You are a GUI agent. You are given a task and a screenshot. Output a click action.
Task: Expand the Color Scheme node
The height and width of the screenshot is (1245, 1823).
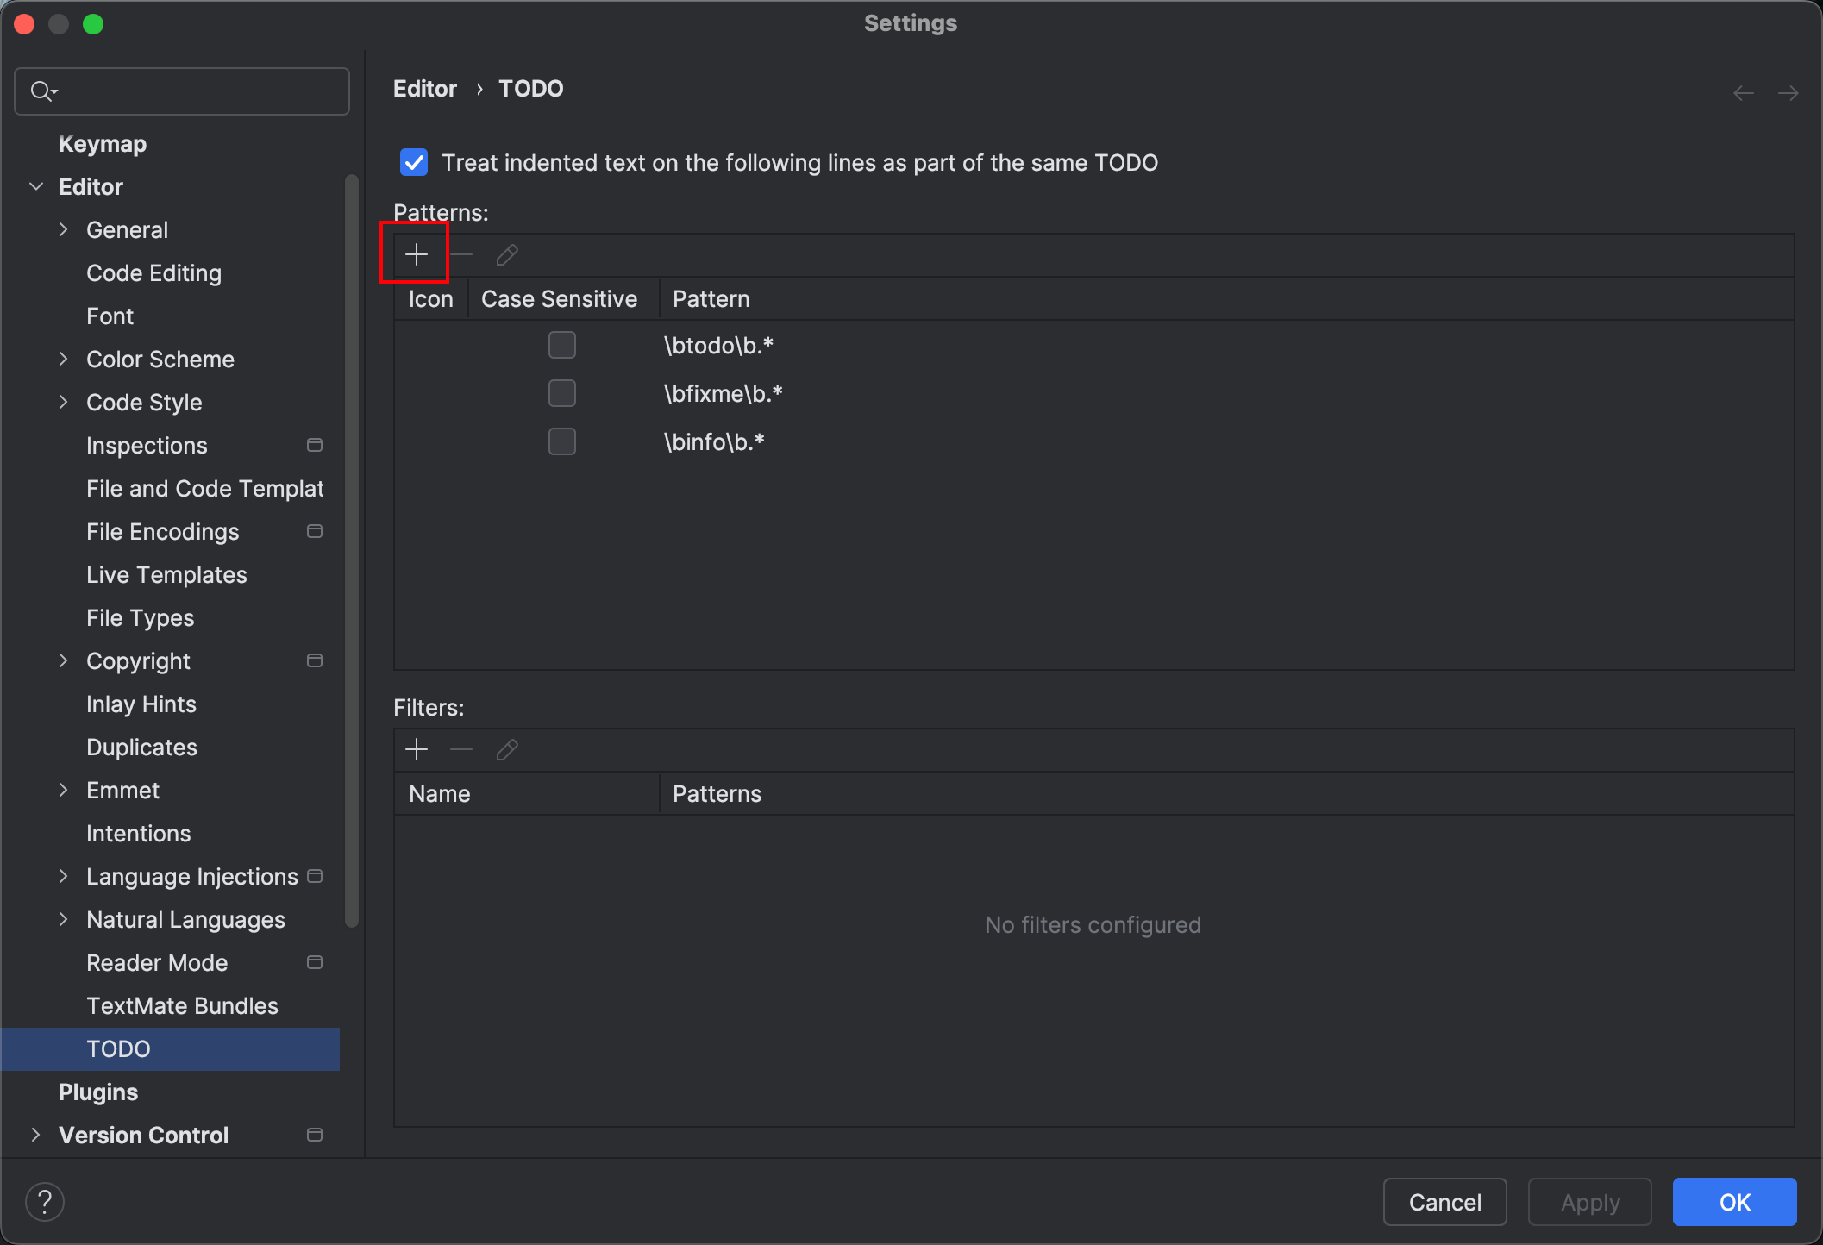[63, 359]
